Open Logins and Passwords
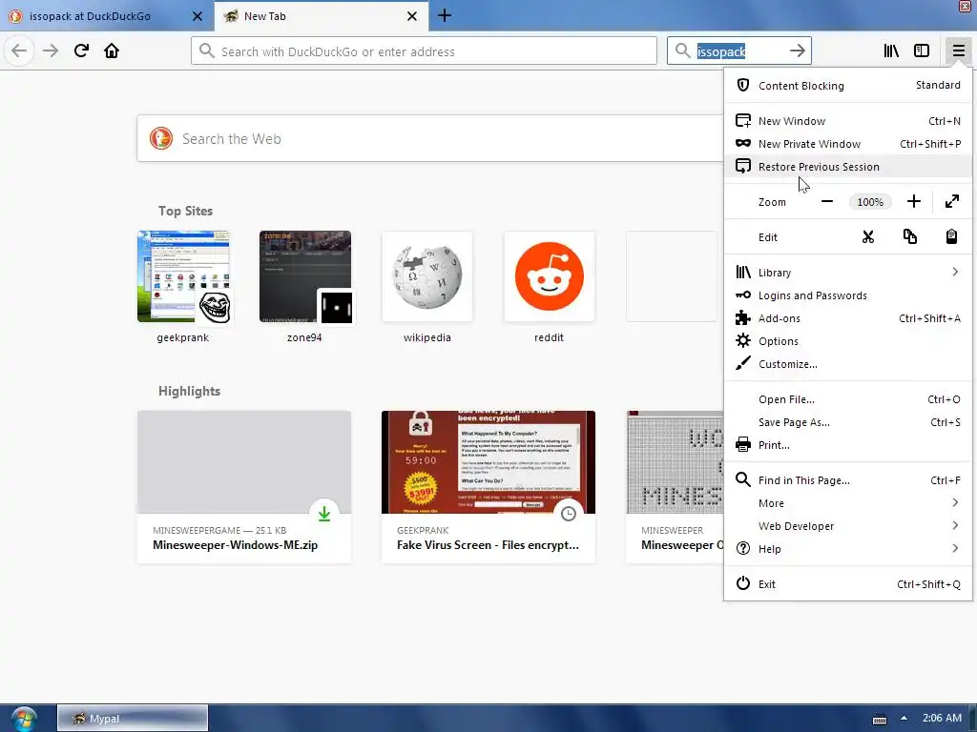 847,295
